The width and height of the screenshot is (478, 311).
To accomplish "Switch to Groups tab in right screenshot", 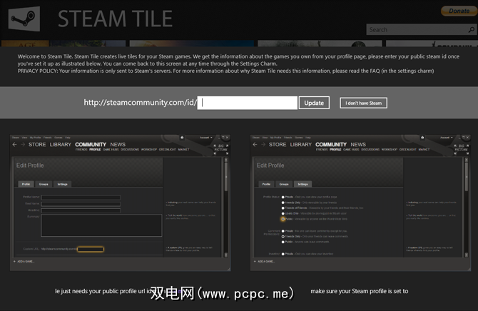I will tap(284, 184).
